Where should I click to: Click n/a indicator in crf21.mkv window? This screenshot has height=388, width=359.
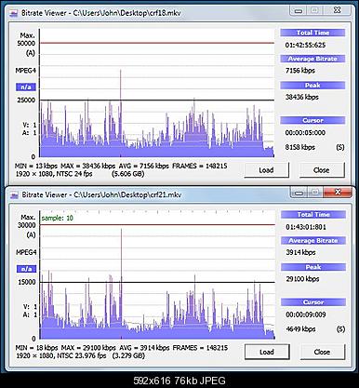(x=26, y=269)
